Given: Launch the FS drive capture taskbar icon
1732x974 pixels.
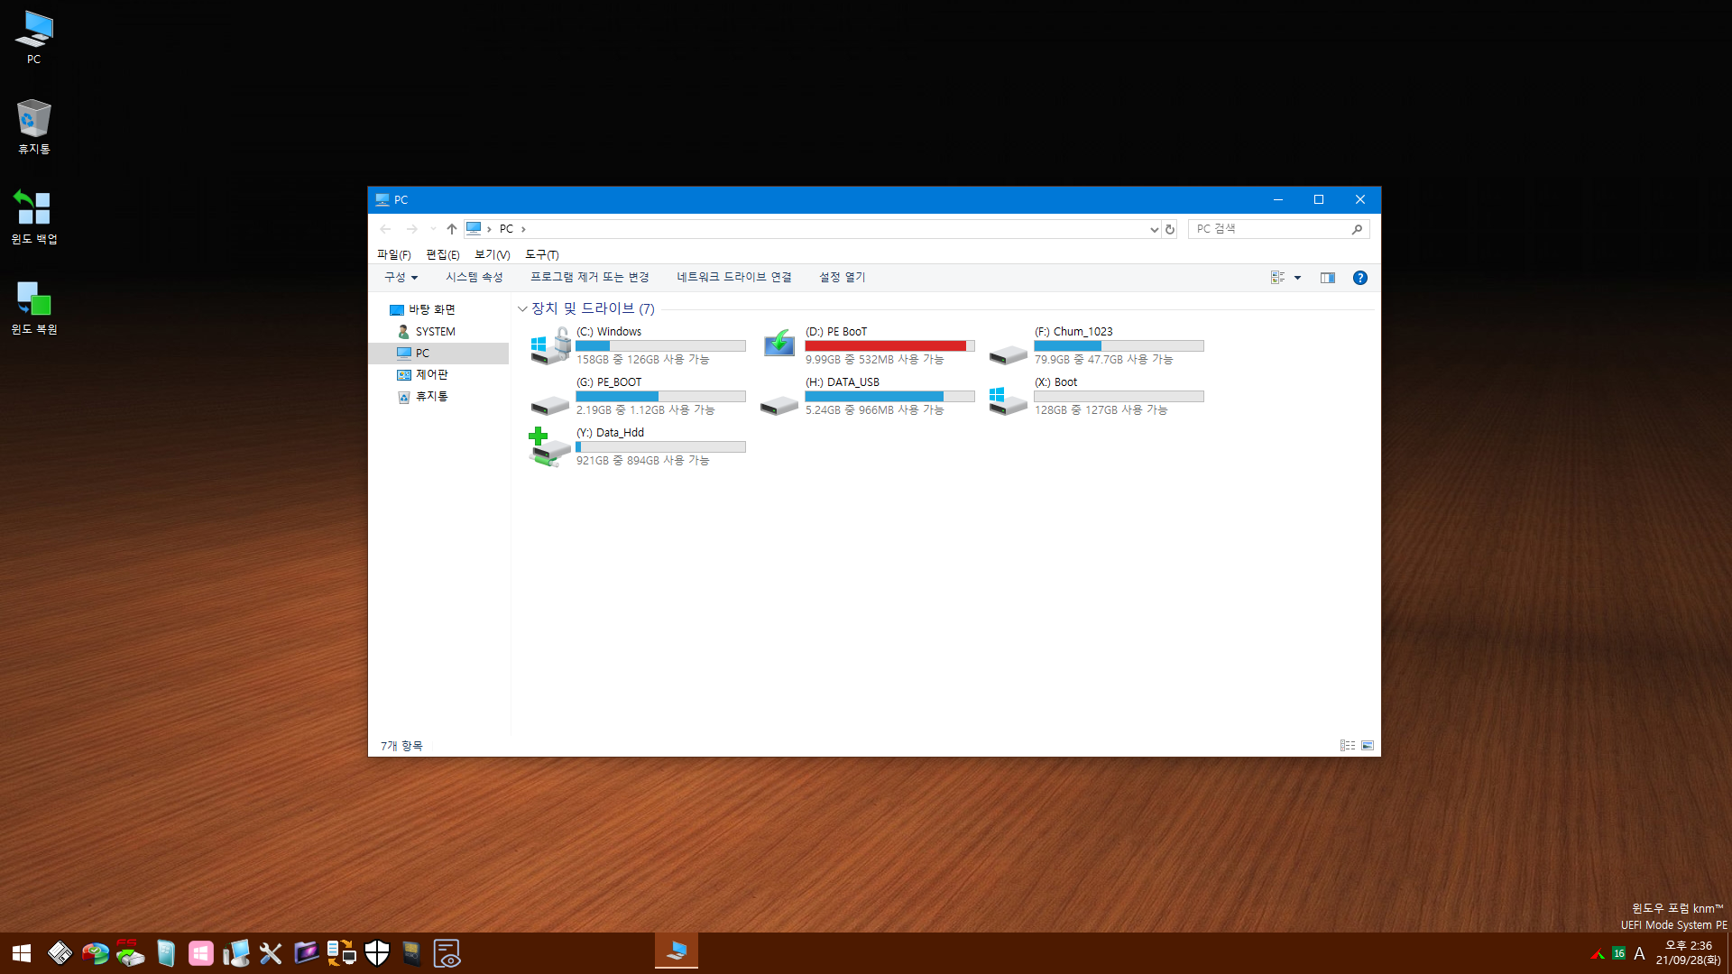Looking at the screenshot, I should pyautogui.click(x=130, y=953).
